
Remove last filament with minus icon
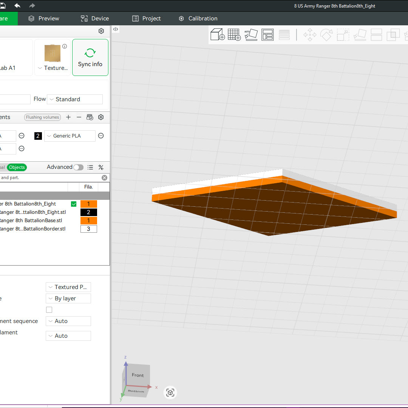click(x=79, y=117)
